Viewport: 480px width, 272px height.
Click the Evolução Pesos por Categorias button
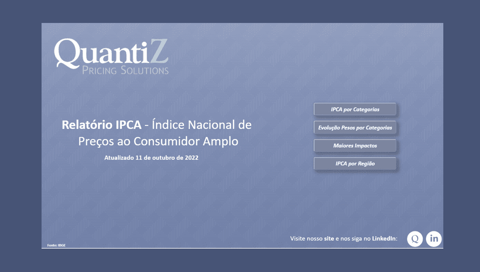point(354,127)
